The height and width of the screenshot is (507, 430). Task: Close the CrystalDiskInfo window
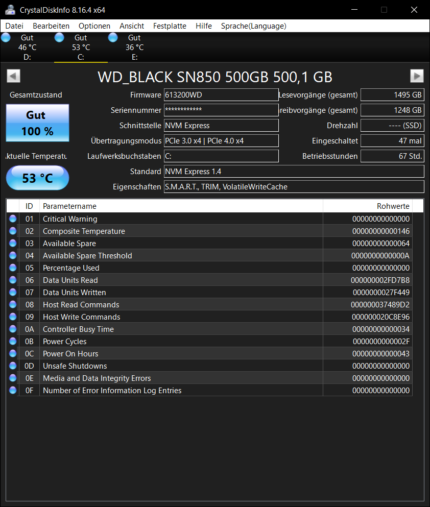click(414, 10)
